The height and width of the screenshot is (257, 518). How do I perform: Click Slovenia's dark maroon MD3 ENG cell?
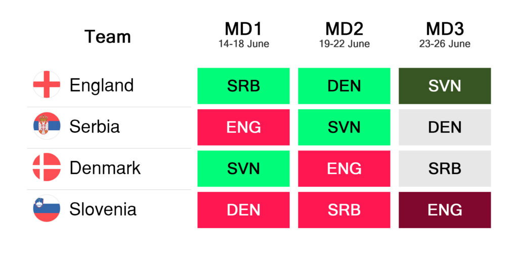click(x=445, y=210)
